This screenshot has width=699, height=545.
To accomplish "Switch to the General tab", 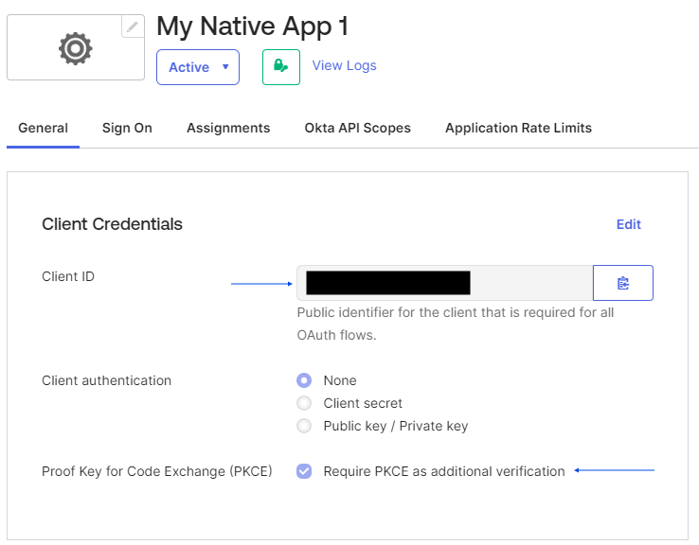I will (43, 128).
